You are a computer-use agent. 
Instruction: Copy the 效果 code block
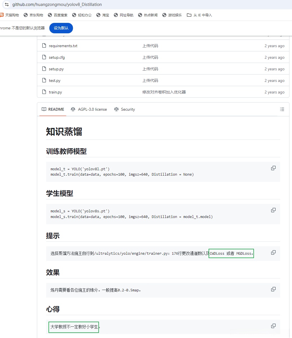273,289
